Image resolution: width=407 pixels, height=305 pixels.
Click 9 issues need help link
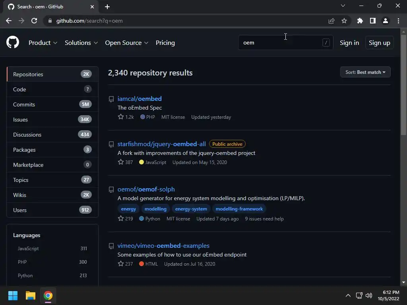pyautogui.click(x=264, y=219)
